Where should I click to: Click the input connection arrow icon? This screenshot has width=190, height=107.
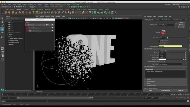point(176,24)
